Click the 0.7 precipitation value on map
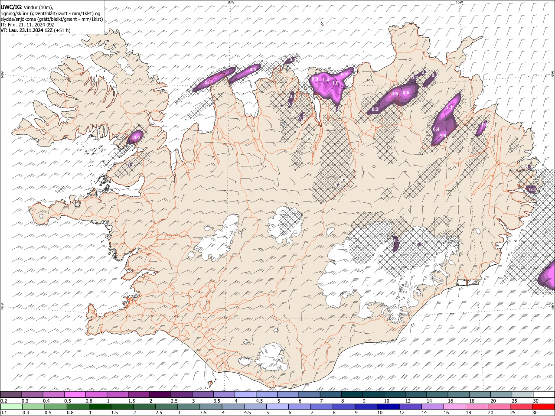Screen dimensions: 555x416 pos(344,75)
